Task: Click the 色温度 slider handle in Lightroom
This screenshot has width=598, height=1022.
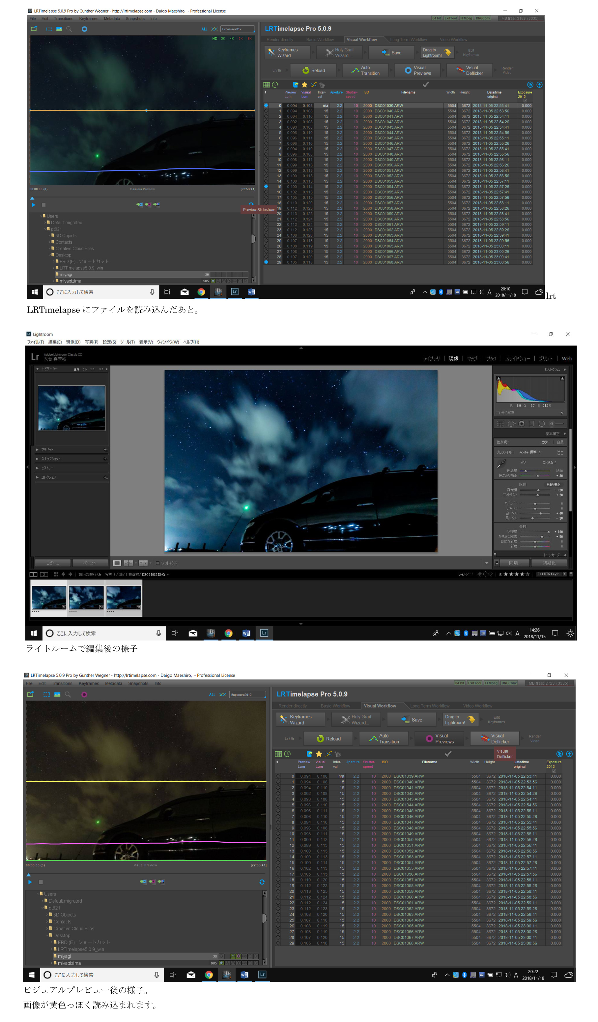Action: (x=526, y=471)
